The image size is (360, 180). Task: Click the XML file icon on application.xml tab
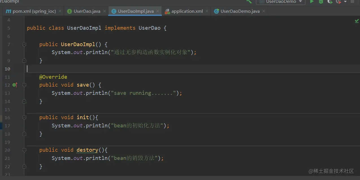point(167,11)
